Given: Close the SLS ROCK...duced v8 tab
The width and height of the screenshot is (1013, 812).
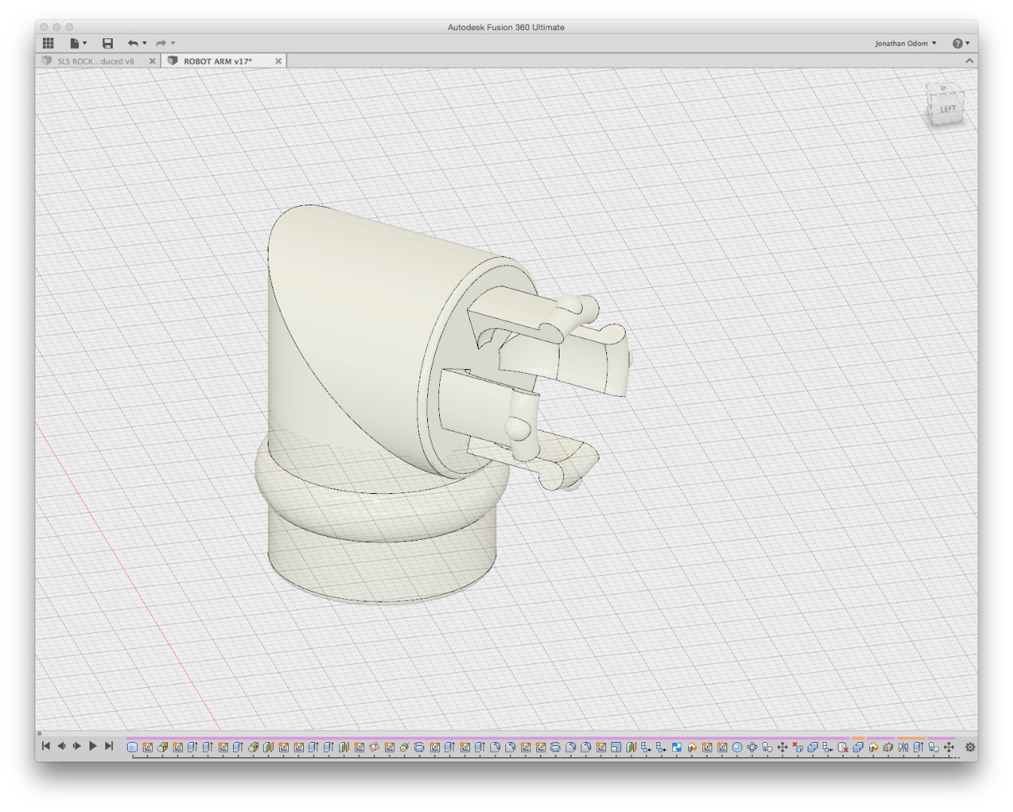Looking at the screenshot, I should click(x=153, y=61).
